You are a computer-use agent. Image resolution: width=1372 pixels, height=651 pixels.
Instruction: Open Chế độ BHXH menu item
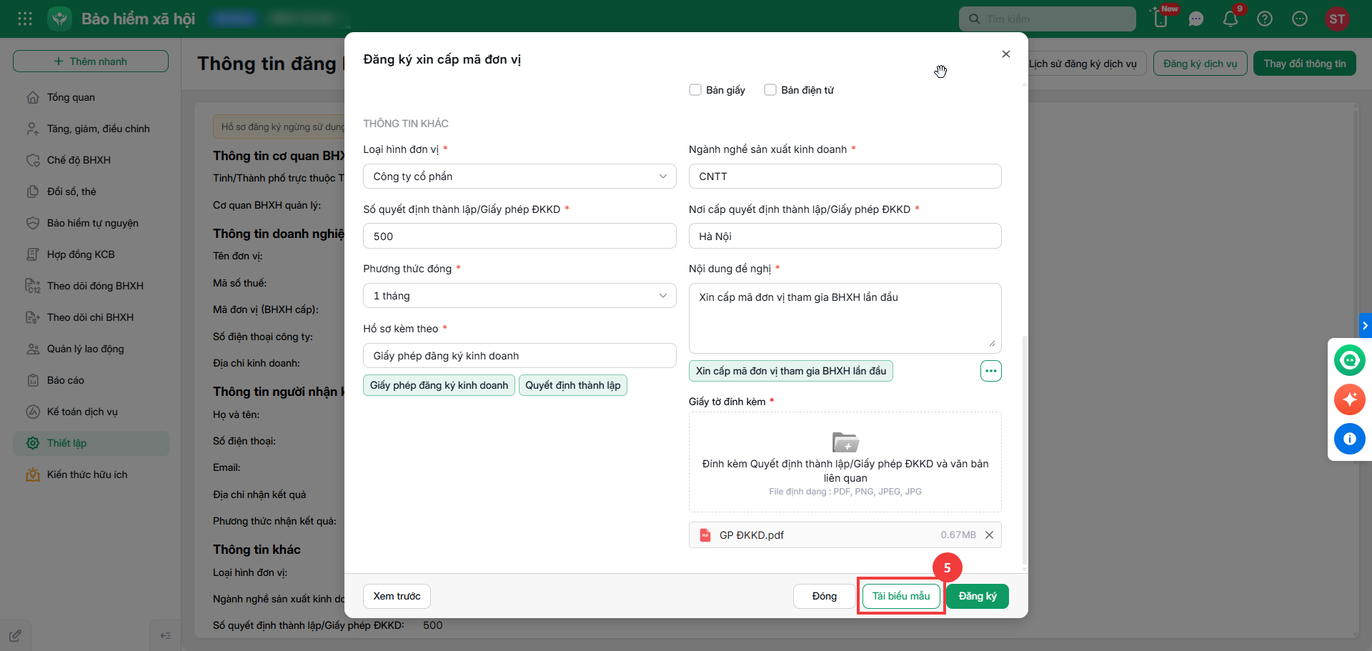[x=91, y=160]
